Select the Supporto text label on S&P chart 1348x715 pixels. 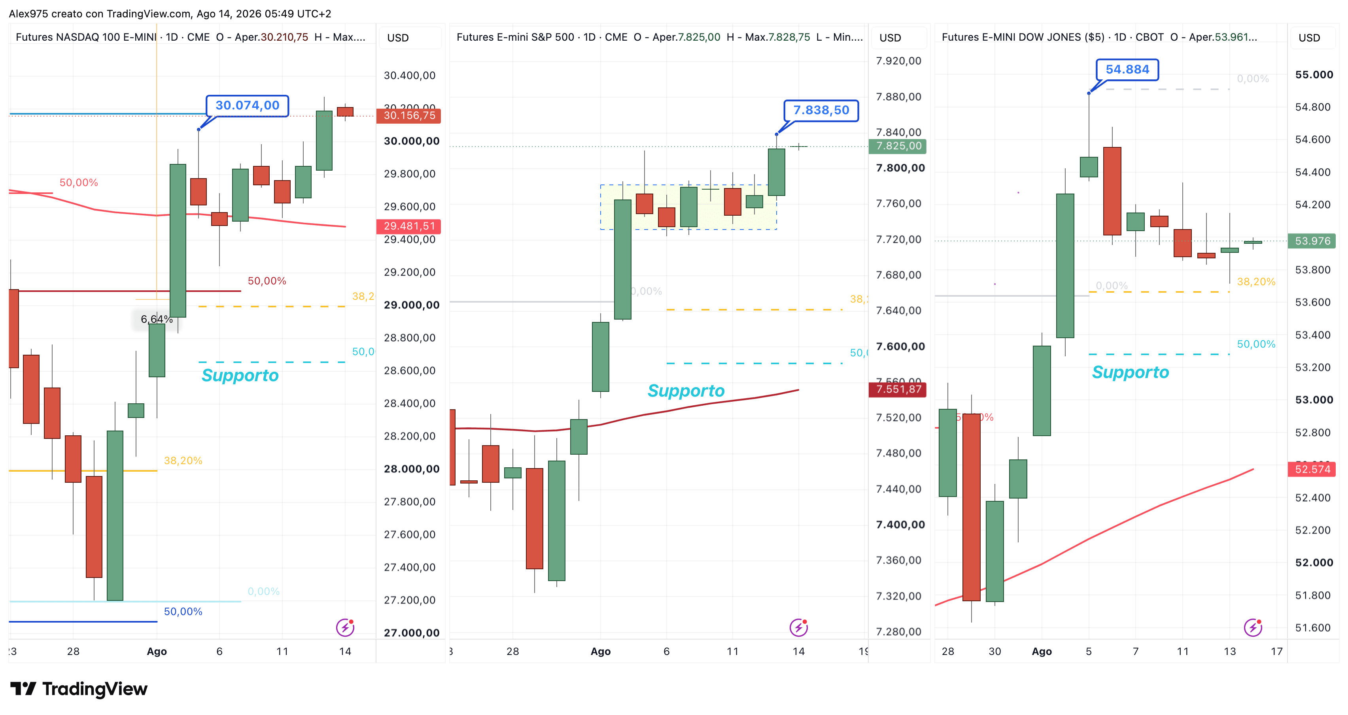[686, 391]
